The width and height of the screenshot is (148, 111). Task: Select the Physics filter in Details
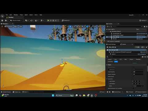[131, 60]
